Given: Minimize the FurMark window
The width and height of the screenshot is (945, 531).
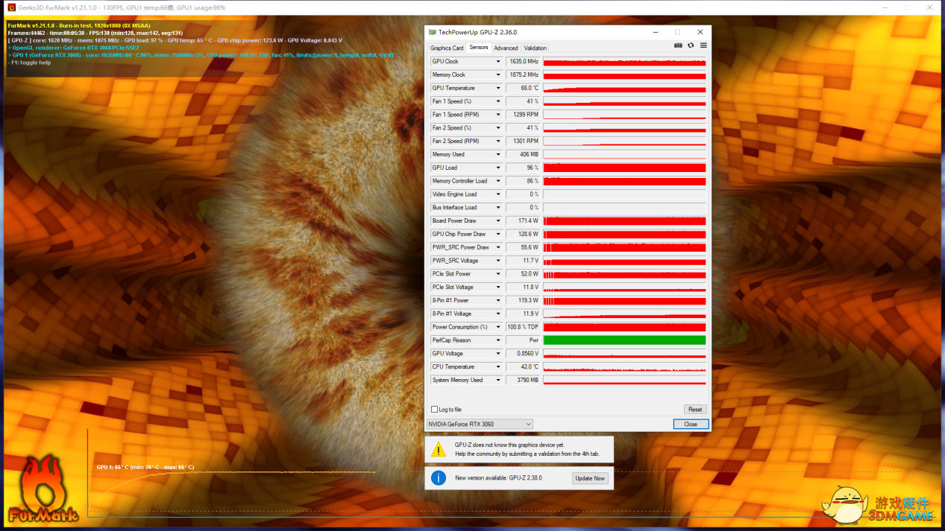Looking at the screenshot, I should coord(885,7).
